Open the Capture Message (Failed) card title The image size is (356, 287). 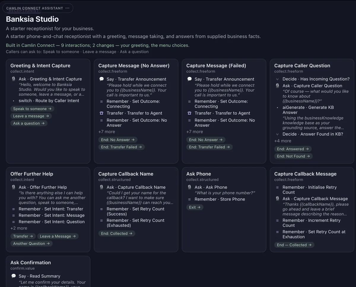(216, 66)
